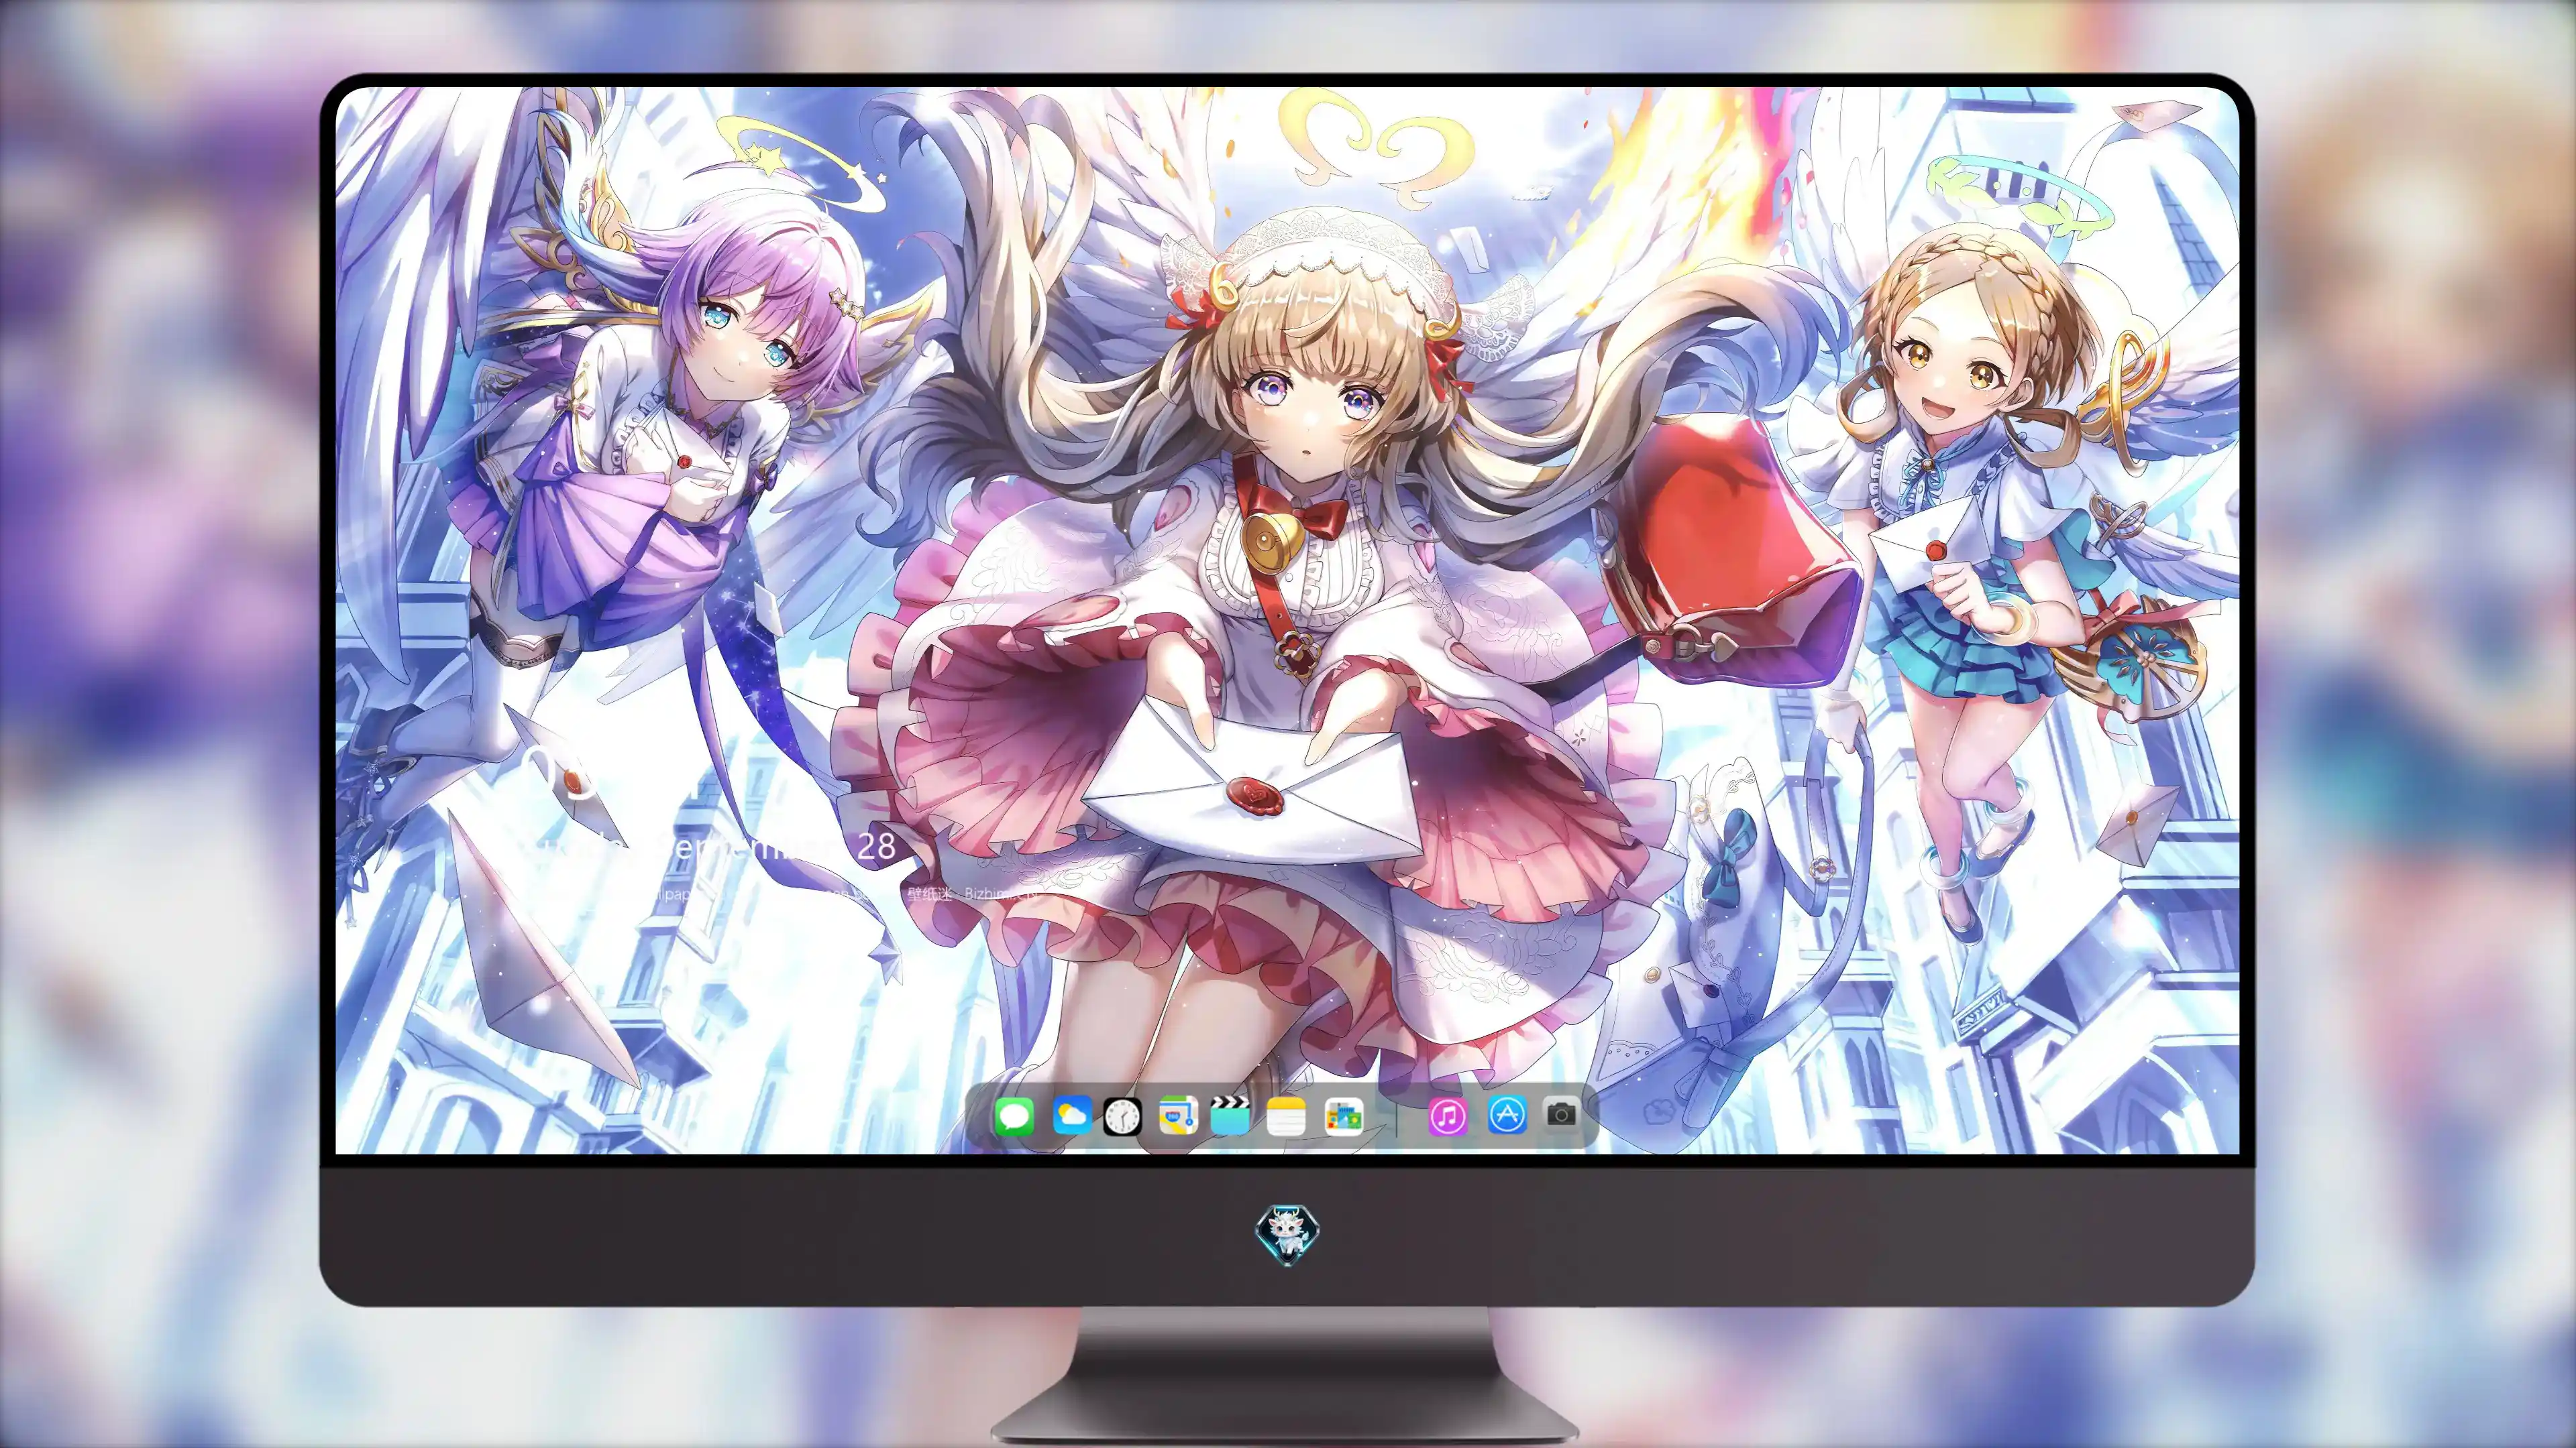This screenshot has height=1448, width=2576.
Task: Open the App Store from the dock
Action: pyautogui.click(x=1507, y=1114)
